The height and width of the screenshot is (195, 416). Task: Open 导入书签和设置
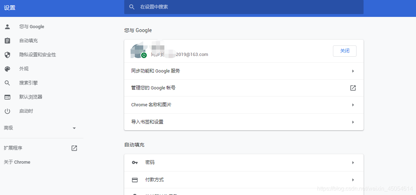[244, 122]
